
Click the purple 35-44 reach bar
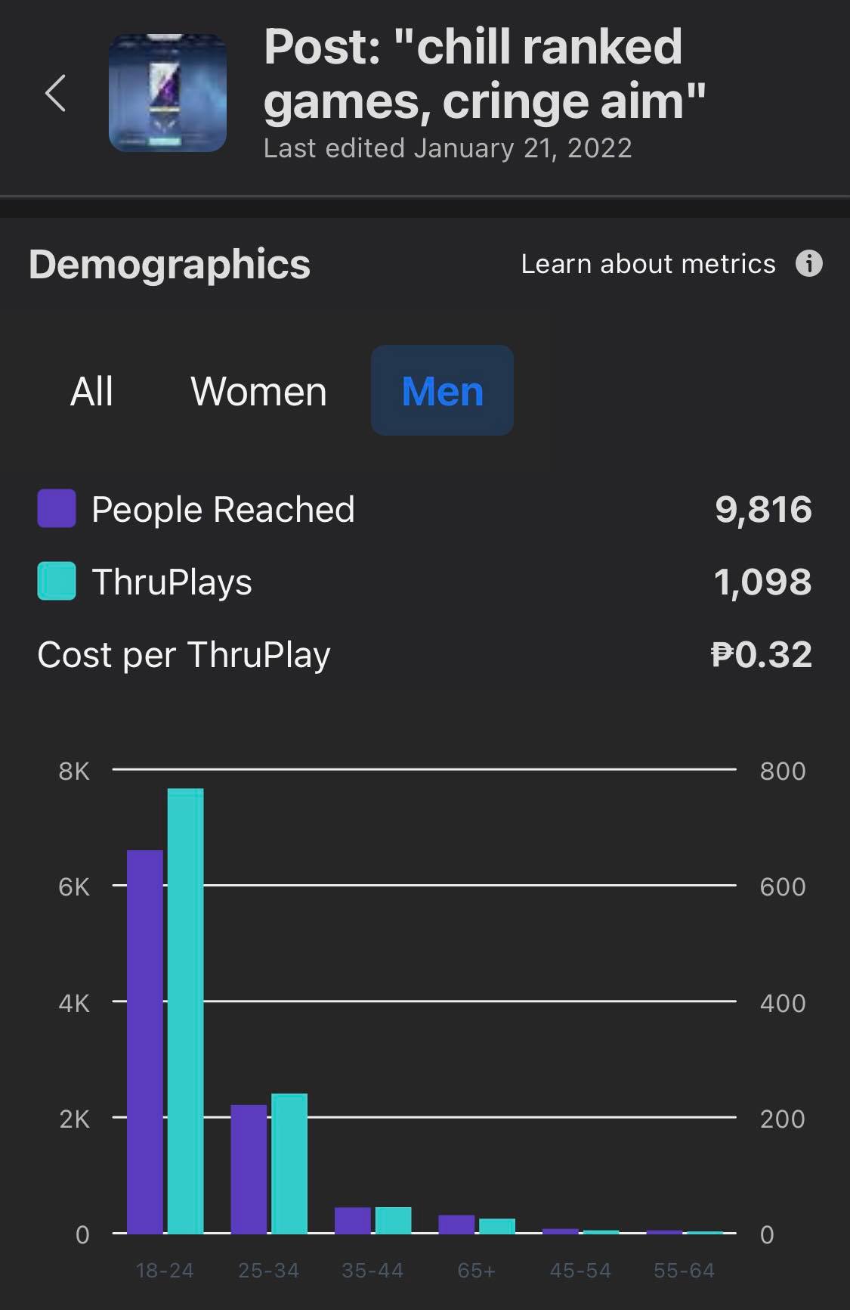[x=352, y=1220]
